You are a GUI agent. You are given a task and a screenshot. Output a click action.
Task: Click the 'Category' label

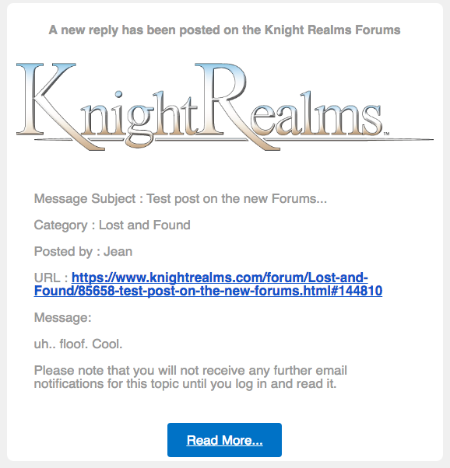pos(61,225)
